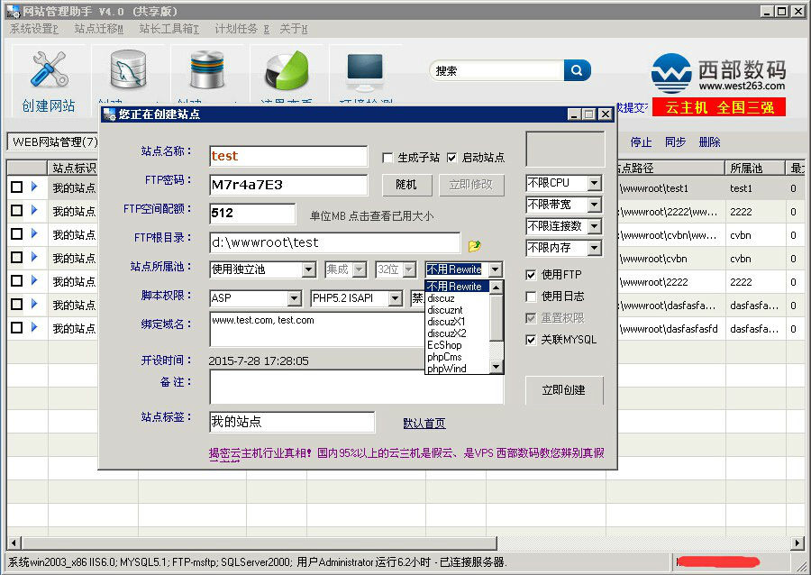Toggle the 使用日志 checkbox

(531, 297)
